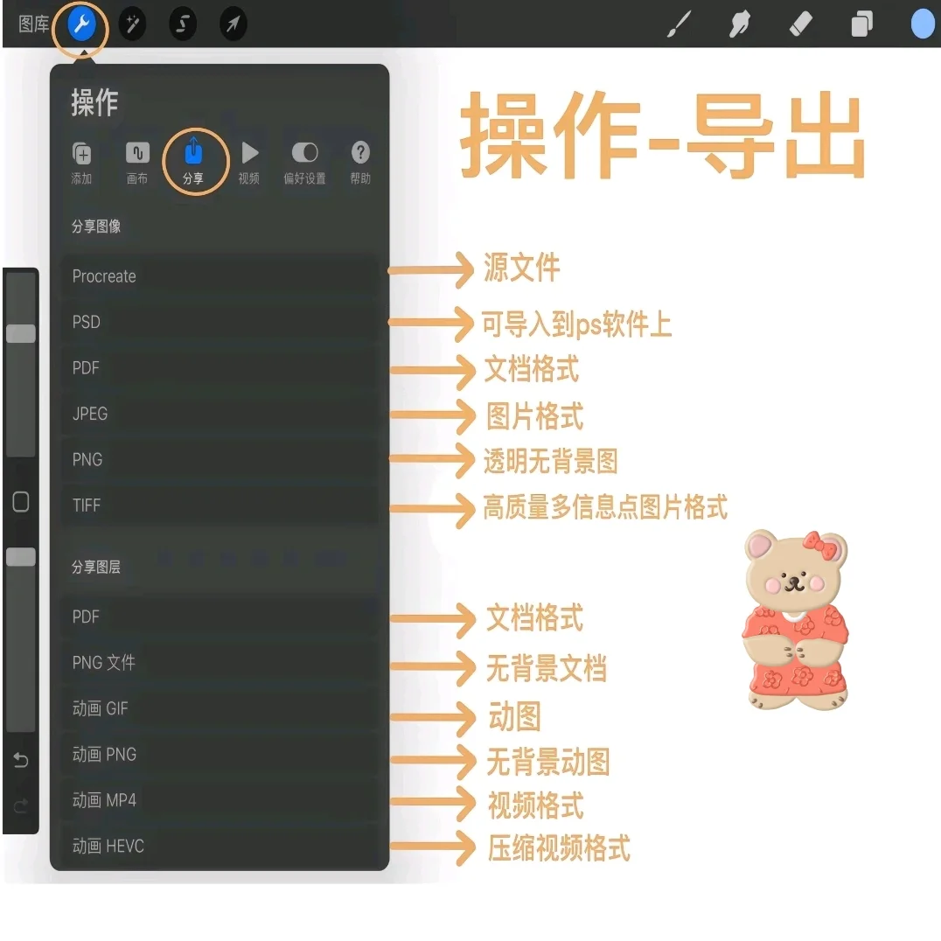Select the Brush tool
This screenshot has height=941, width=941.
pos(678,24)
